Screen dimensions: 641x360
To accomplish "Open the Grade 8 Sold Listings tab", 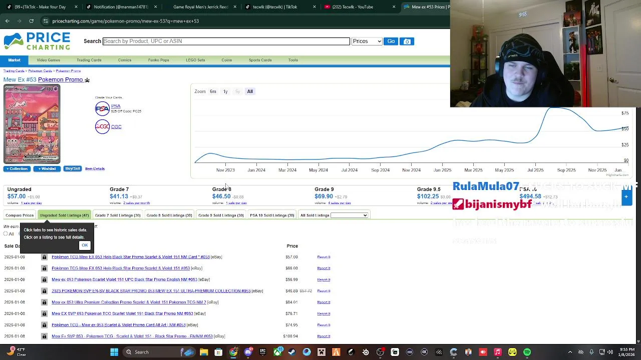I will [169, 215].
